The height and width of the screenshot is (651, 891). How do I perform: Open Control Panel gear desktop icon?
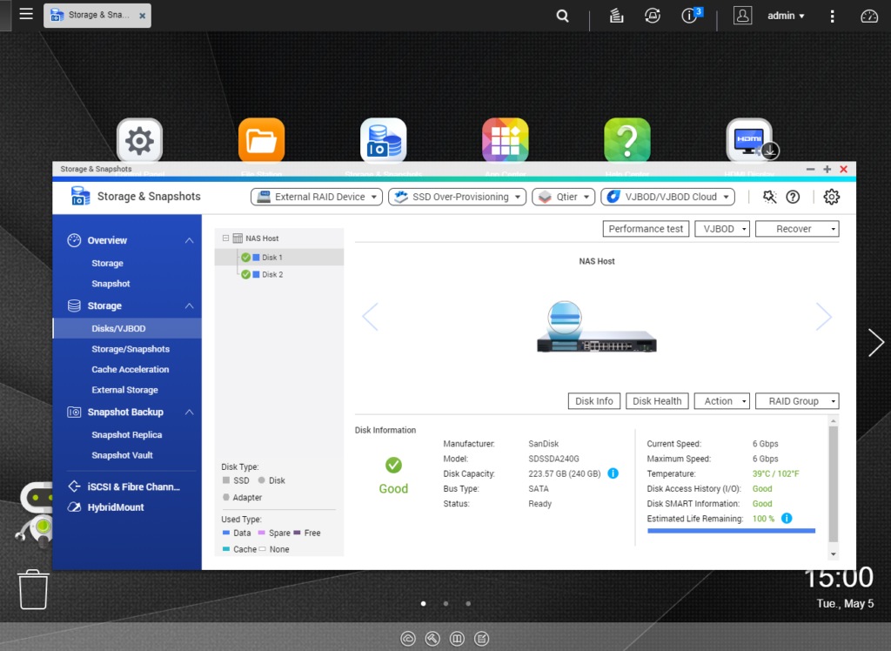[140, 140]
